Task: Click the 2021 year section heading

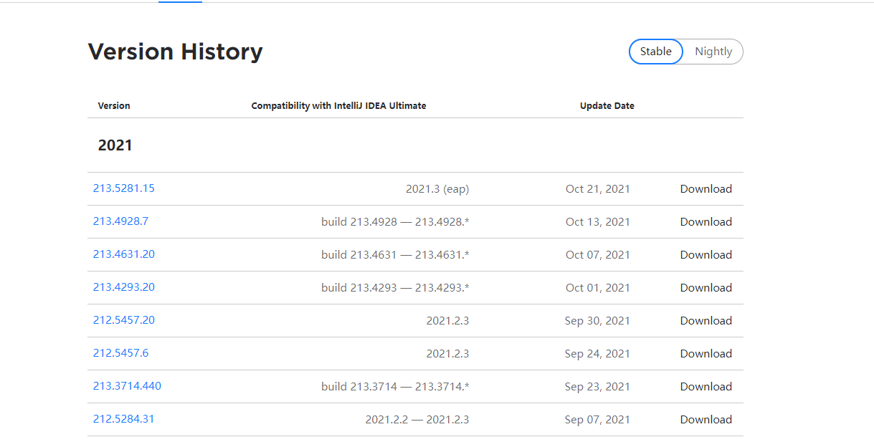Action: point(115,145)
